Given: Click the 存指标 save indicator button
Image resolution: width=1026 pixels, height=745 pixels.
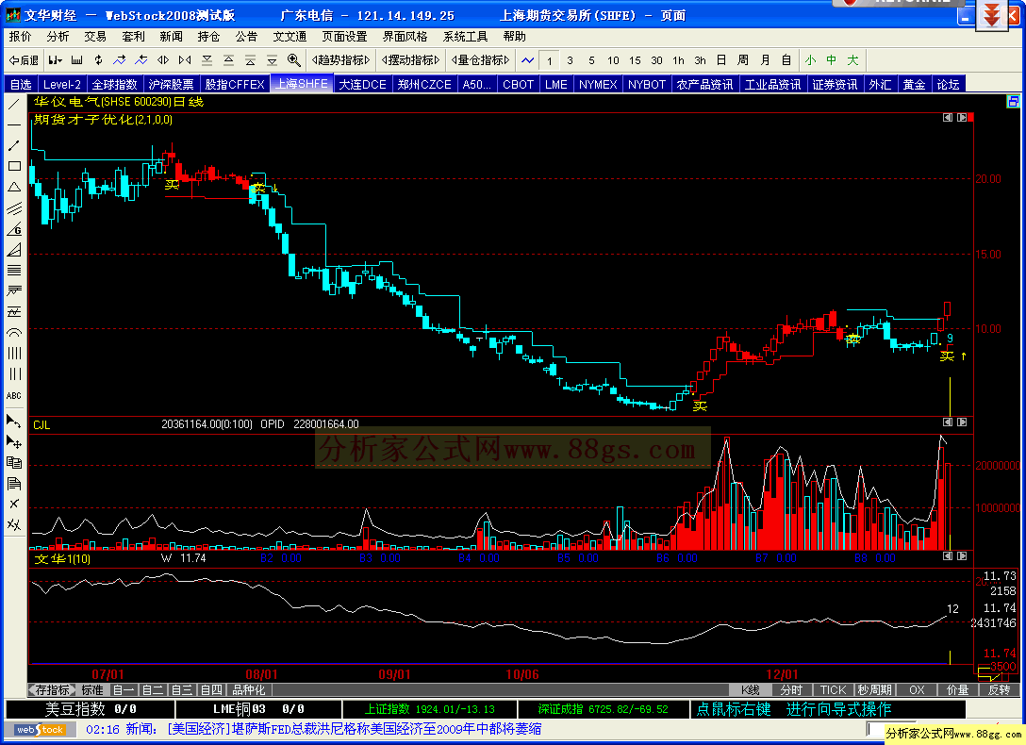Looking at the screenshot, I should 52,690.
